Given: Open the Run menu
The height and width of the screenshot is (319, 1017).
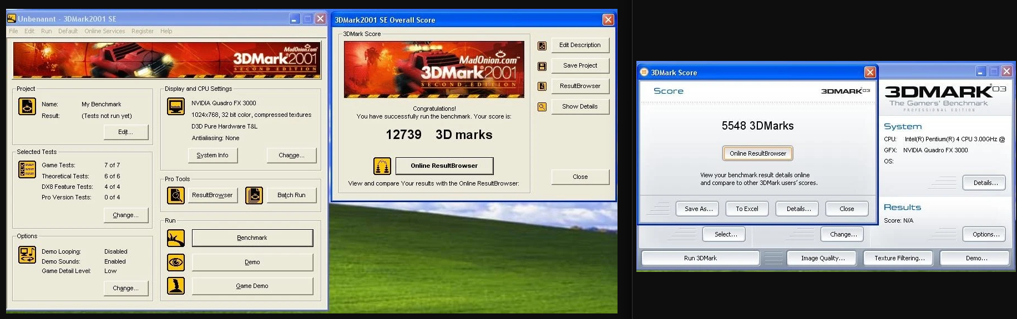Looking at the screenshot, I should (46, 31).
